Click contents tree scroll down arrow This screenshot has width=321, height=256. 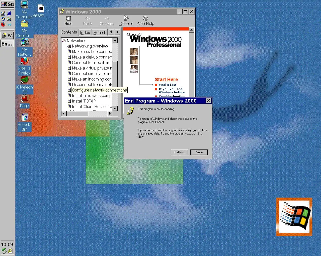click(115, 108)
